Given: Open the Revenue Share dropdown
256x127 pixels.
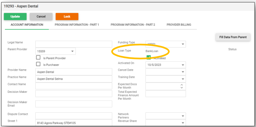Looking at the screenshot, I should (182, 123).
